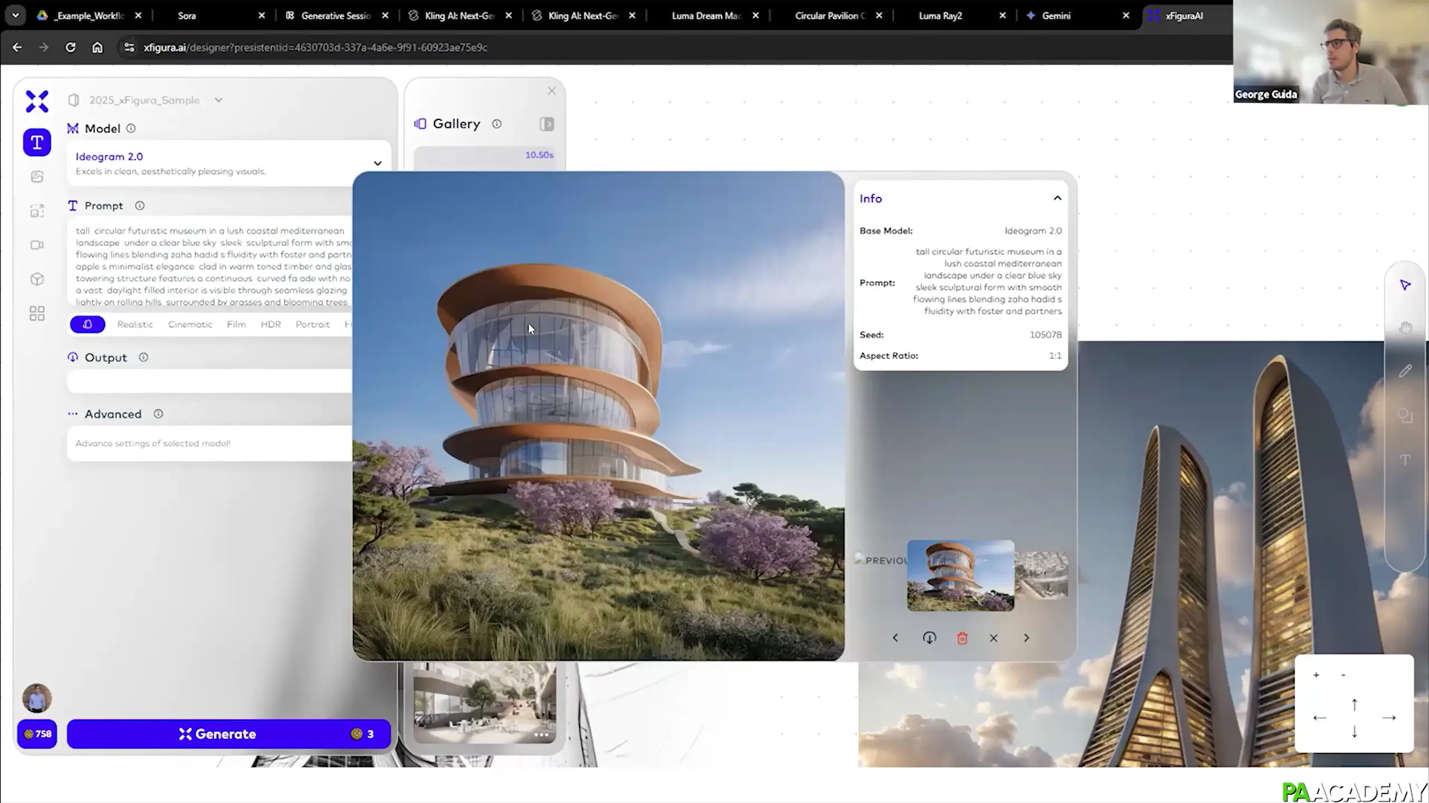Open the image editing sidebar tool
The image size is (1429, 803).
pyautogui.click(x=37, y=177)
